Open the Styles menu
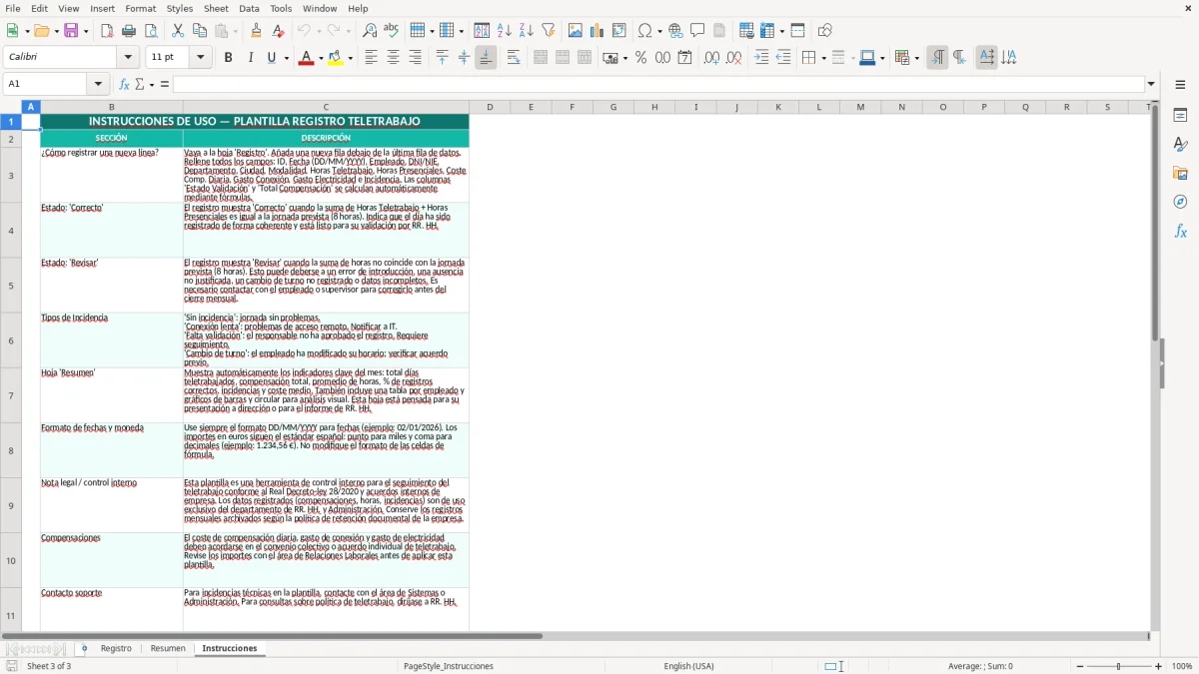The image size is (1199, 674). [x=180, y=8]
